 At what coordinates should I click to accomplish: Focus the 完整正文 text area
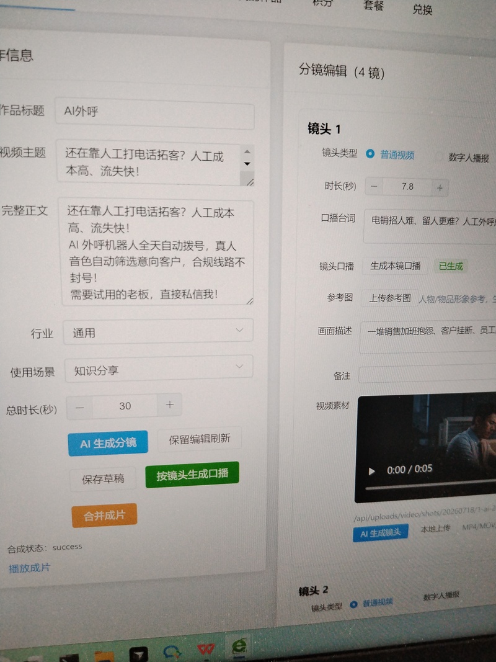pyautogui.click(x=157, y=253)
